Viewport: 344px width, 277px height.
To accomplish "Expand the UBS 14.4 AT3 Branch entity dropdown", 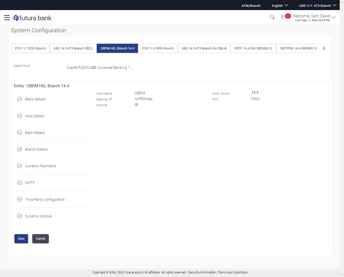I will (318, 6).
